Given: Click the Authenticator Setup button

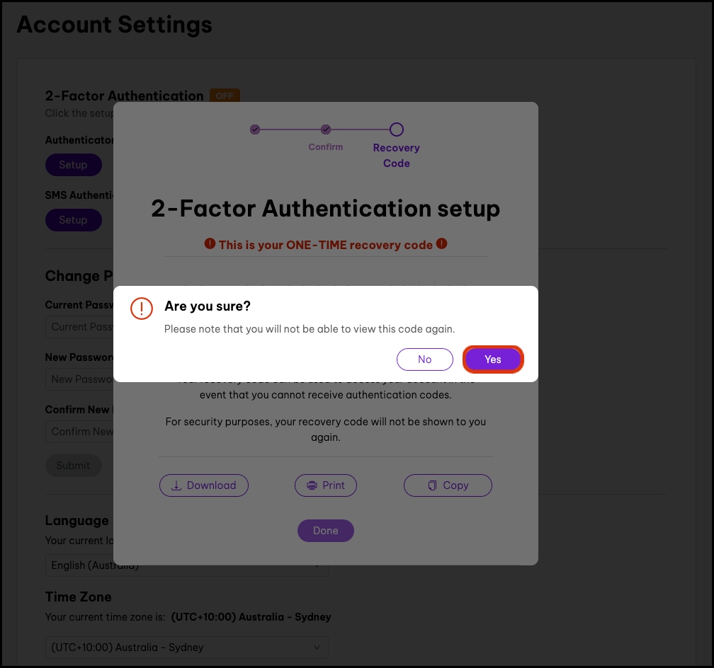Looking at the screenshot, I should [73, 165].
